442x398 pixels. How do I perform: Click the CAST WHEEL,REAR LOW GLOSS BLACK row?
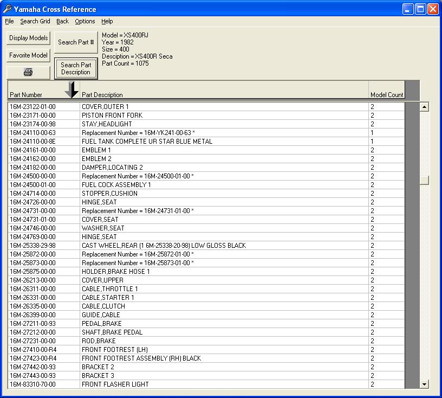206,245
